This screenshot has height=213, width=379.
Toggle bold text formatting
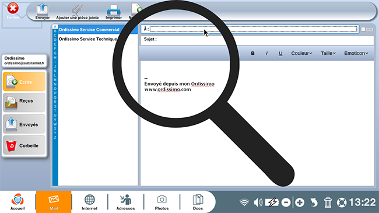tap(252, 53)
